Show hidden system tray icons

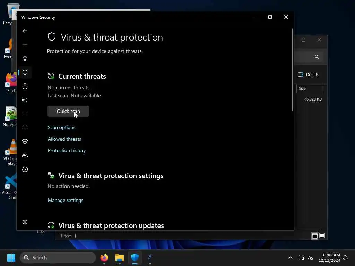pos(291,258)
